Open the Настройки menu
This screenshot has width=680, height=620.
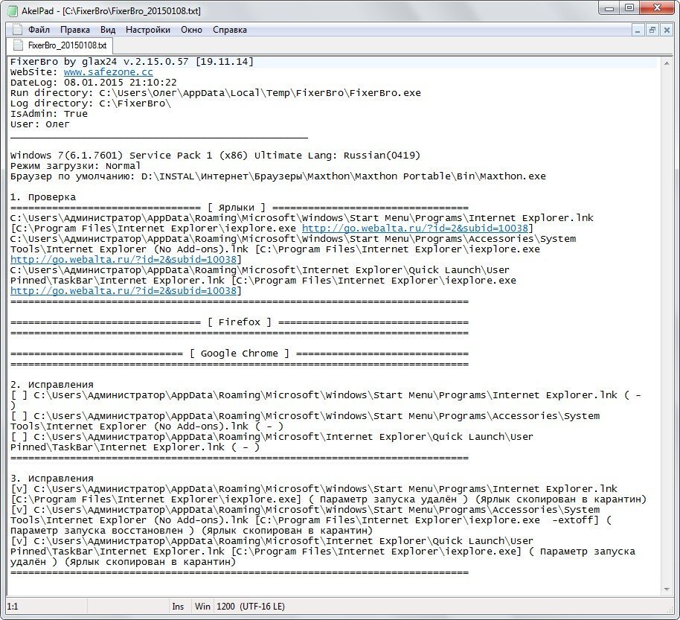[148, 30]
